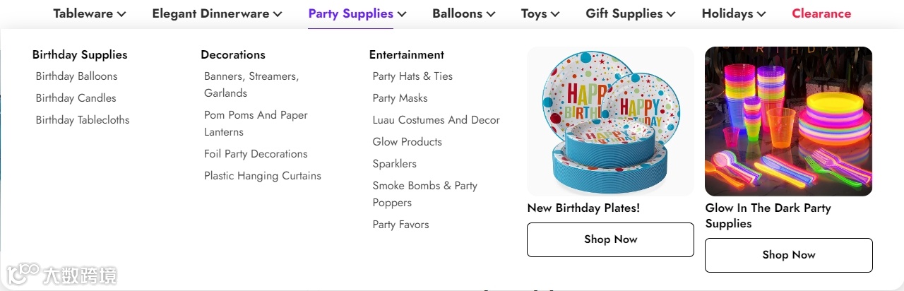Click the Birthday Balloons link
904x291 pixels.
[x=76, y=76]
